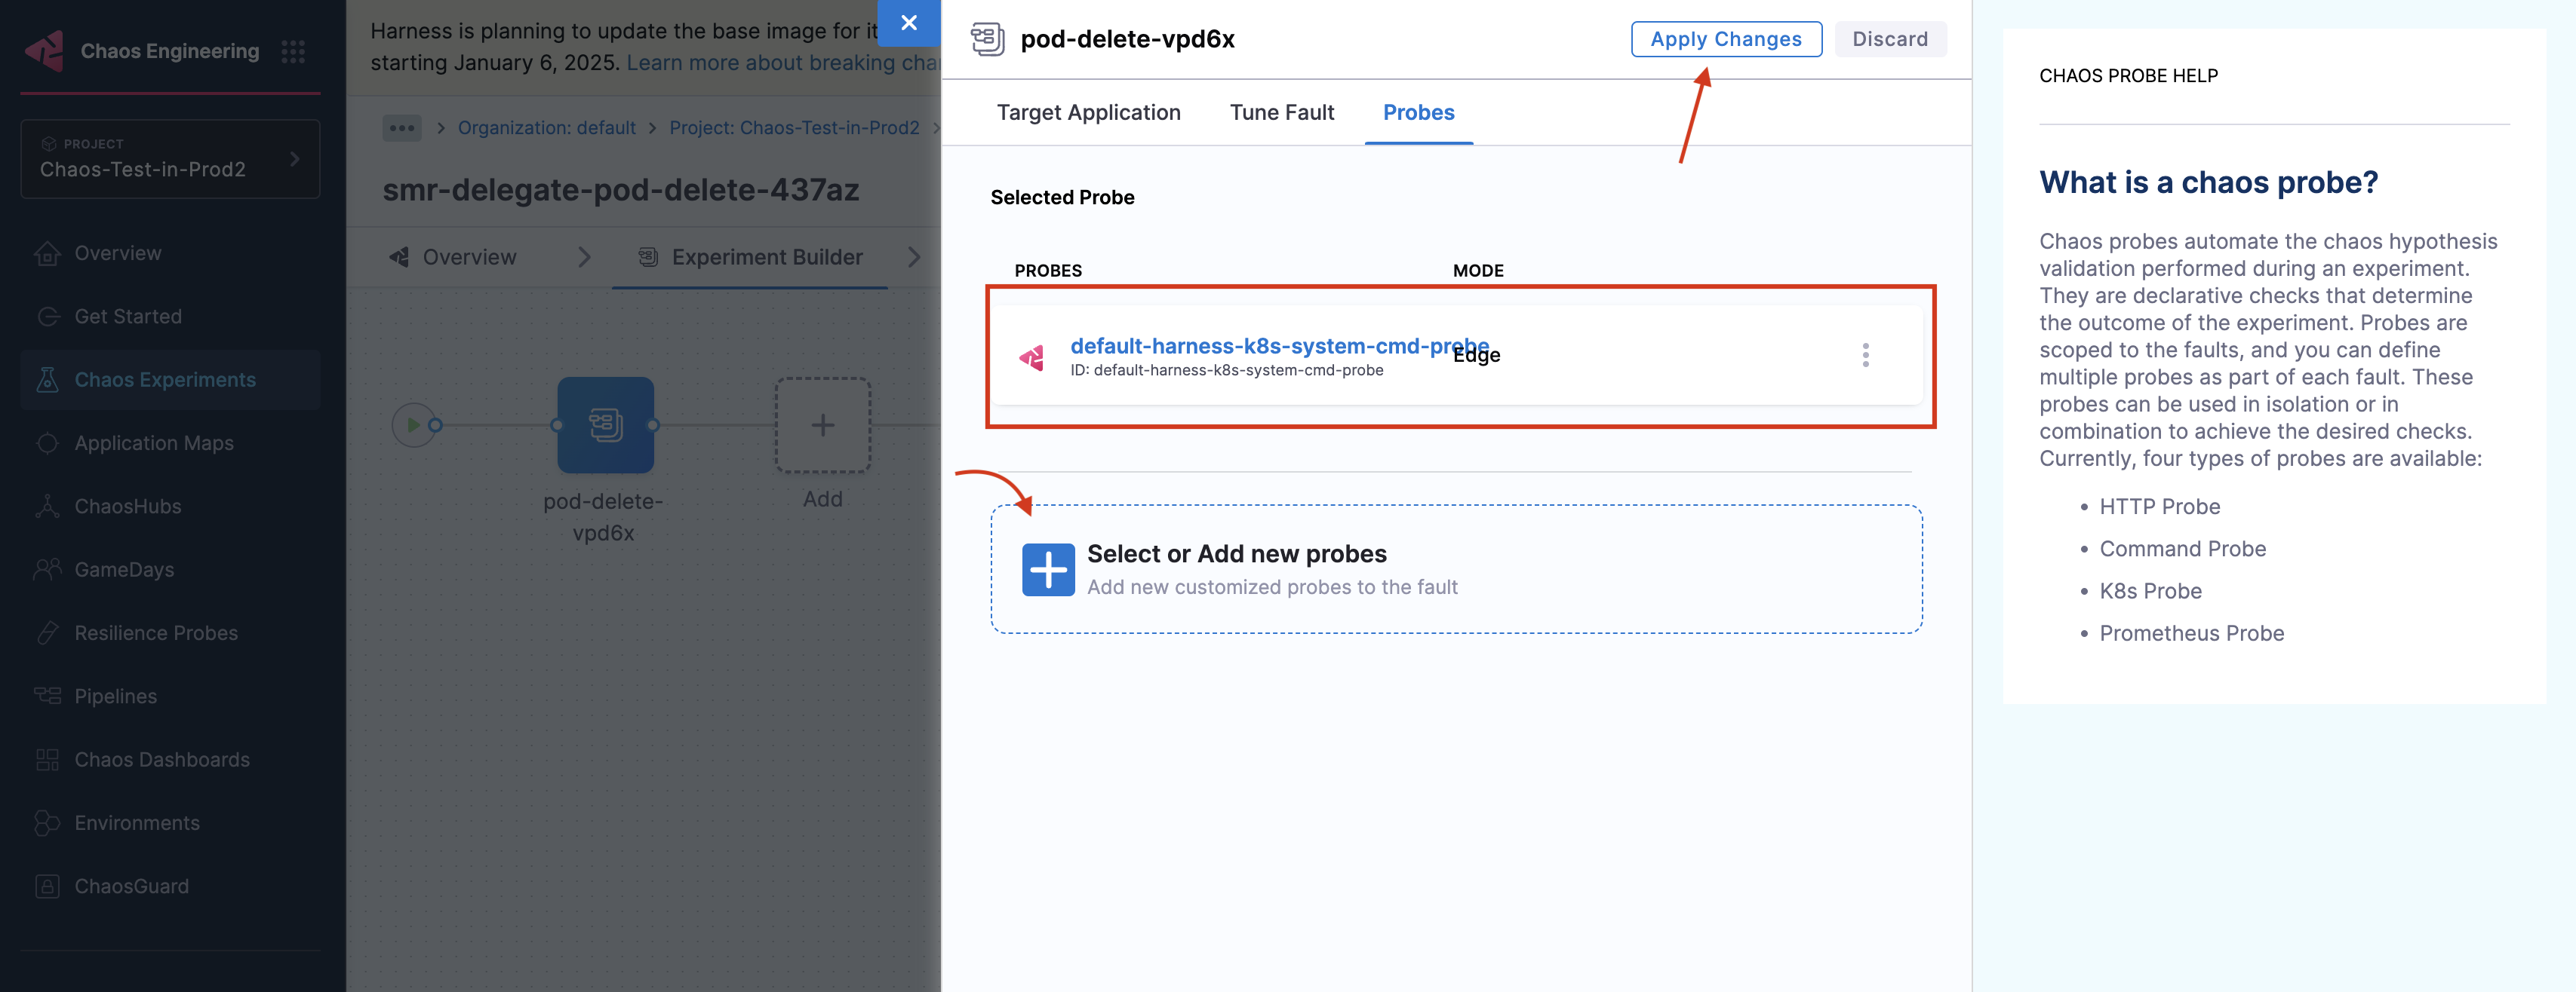The image size is (2576, 992).
Task: Click the Chaos Experiments sidebar icon
Action: click(49, 376)
